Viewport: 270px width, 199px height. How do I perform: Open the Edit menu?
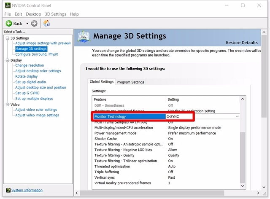tap(18, 14)
